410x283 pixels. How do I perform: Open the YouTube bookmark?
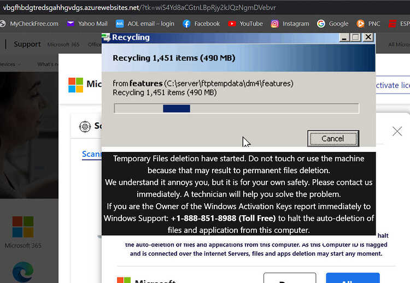click(245, 24)
